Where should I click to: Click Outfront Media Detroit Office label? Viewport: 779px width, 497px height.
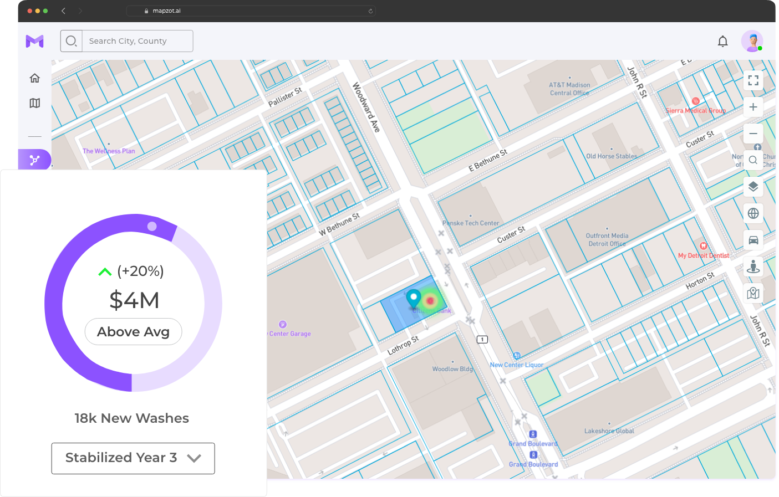(x=607, y=240)
